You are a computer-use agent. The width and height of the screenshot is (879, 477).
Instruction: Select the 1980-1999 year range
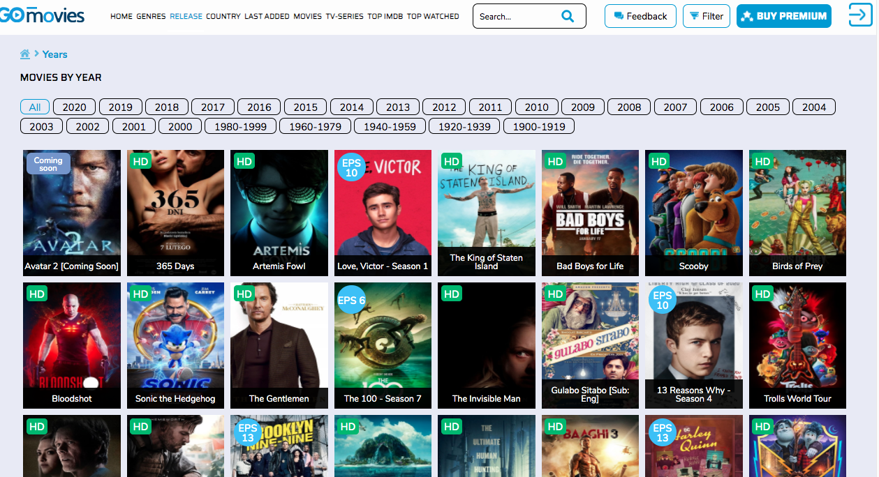click(240, 126)
